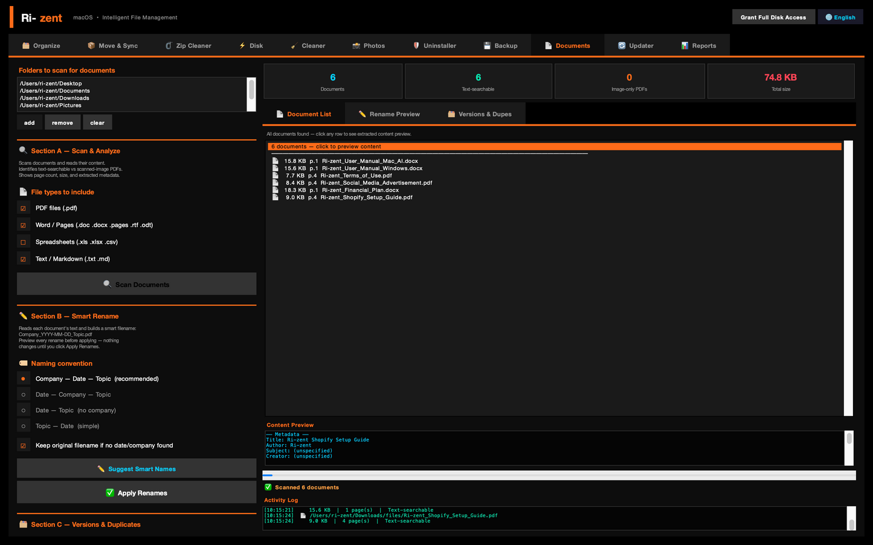Click the scan progress bar
Screen dimensions: 873x545
559,475
